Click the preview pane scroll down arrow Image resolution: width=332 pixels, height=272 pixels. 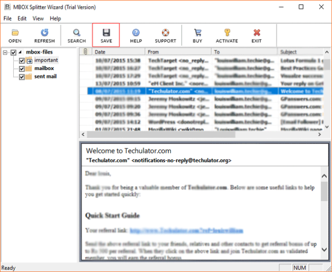point(324,250)
